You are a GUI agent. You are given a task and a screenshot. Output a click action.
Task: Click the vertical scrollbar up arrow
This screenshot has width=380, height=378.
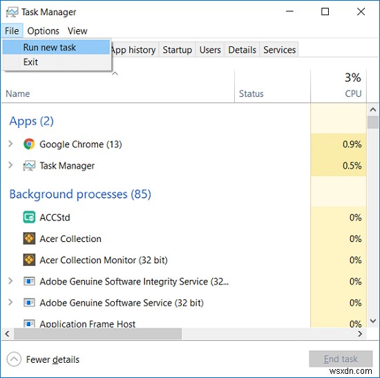click(x=373, y=110)
